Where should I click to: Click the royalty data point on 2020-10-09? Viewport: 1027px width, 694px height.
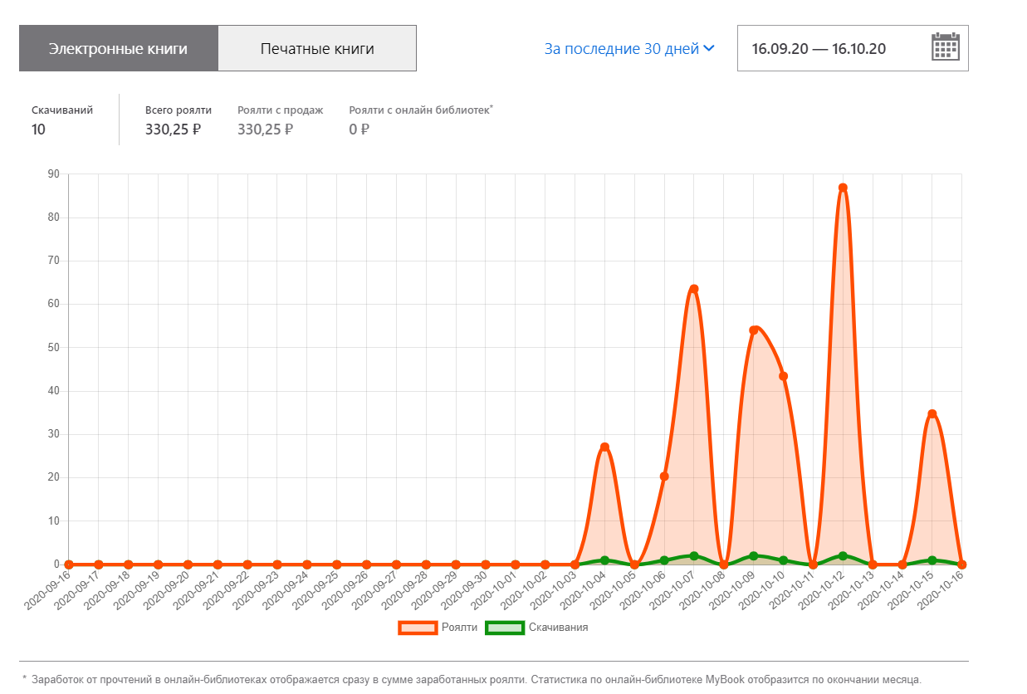(x=753, y=330)
